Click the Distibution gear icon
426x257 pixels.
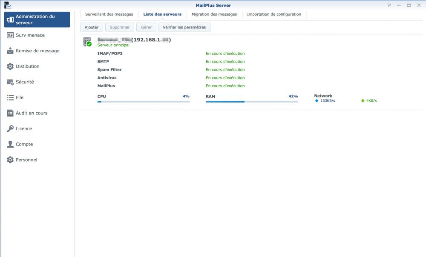(10, 66)
